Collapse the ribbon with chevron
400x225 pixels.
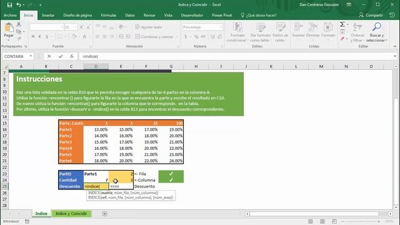coord(395,46)
